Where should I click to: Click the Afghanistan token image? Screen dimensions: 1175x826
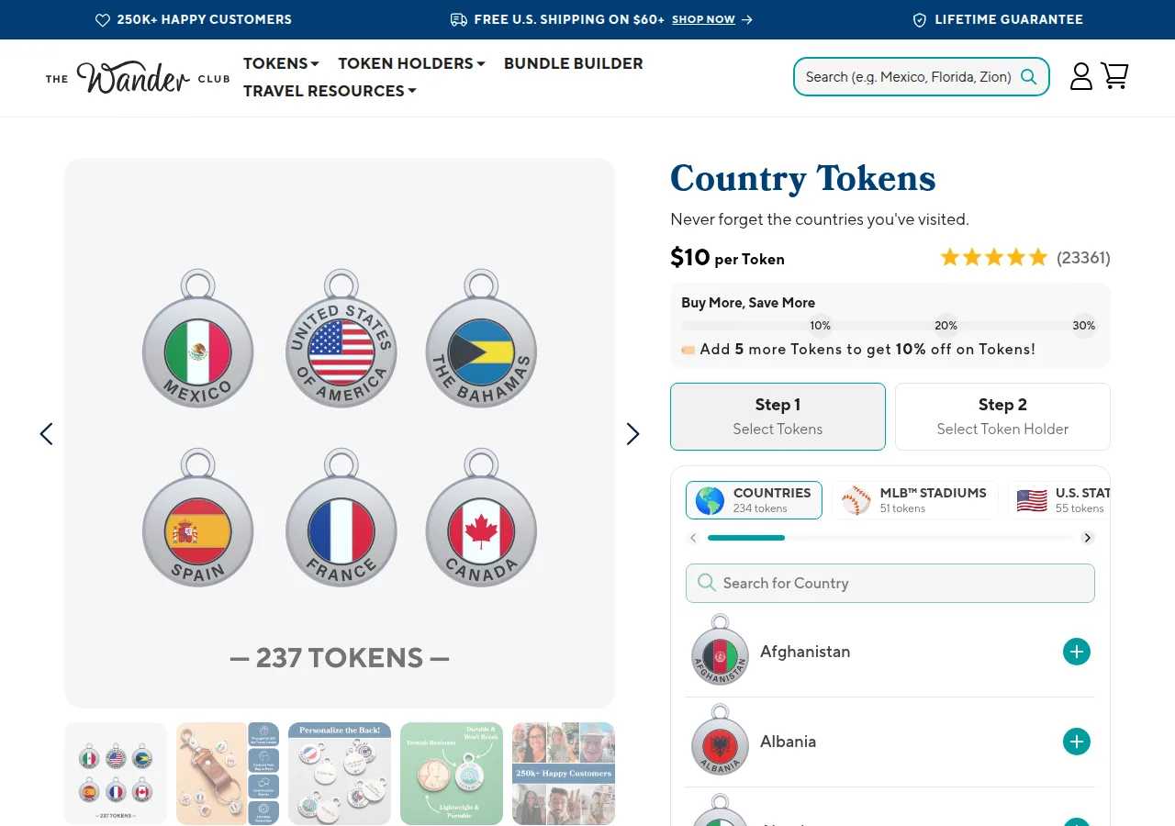(720, 651)
